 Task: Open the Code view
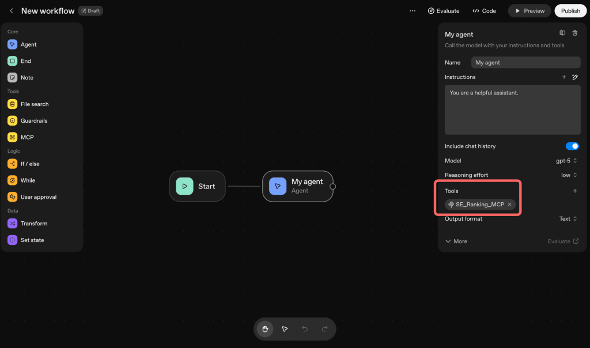point(484,11)
